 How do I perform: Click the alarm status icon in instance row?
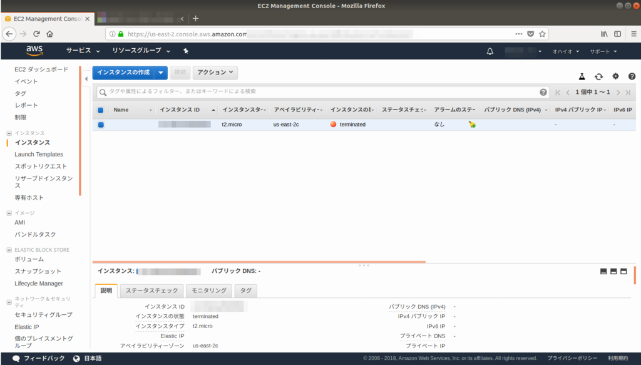click(472, 124)
